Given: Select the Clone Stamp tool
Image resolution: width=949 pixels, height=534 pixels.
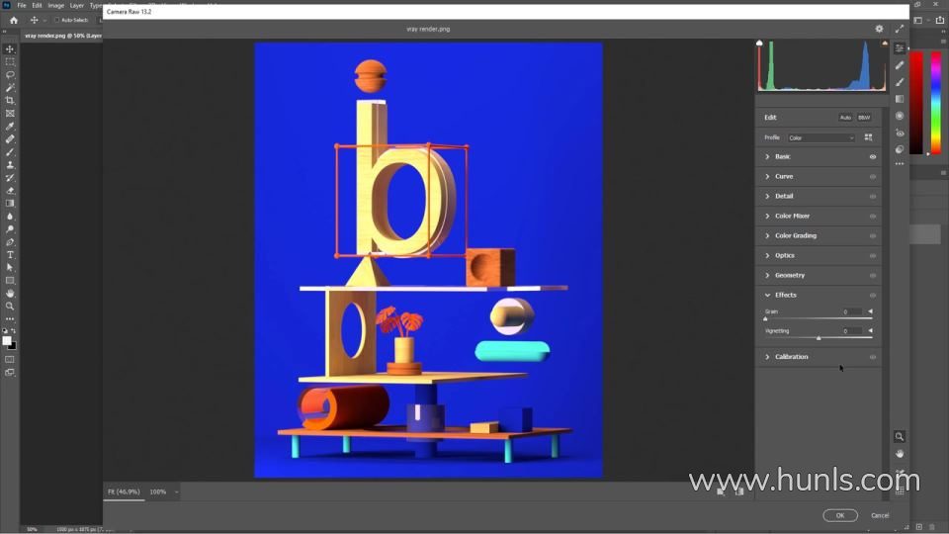Looking at the screenshot, I should click(10, 165).
